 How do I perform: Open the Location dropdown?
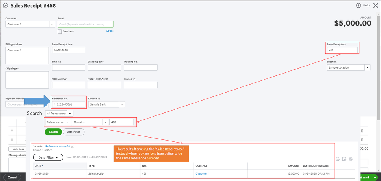click(x=367, y=68)
